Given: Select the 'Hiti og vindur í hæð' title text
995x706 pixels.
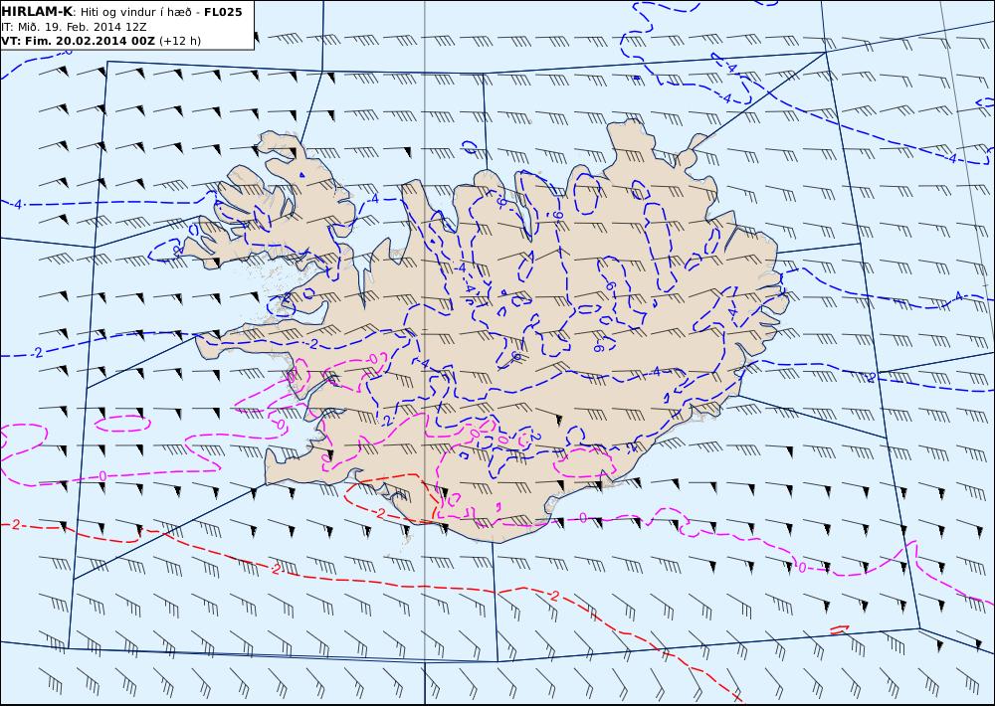Looking at the screenshot, I should point(137,12).
